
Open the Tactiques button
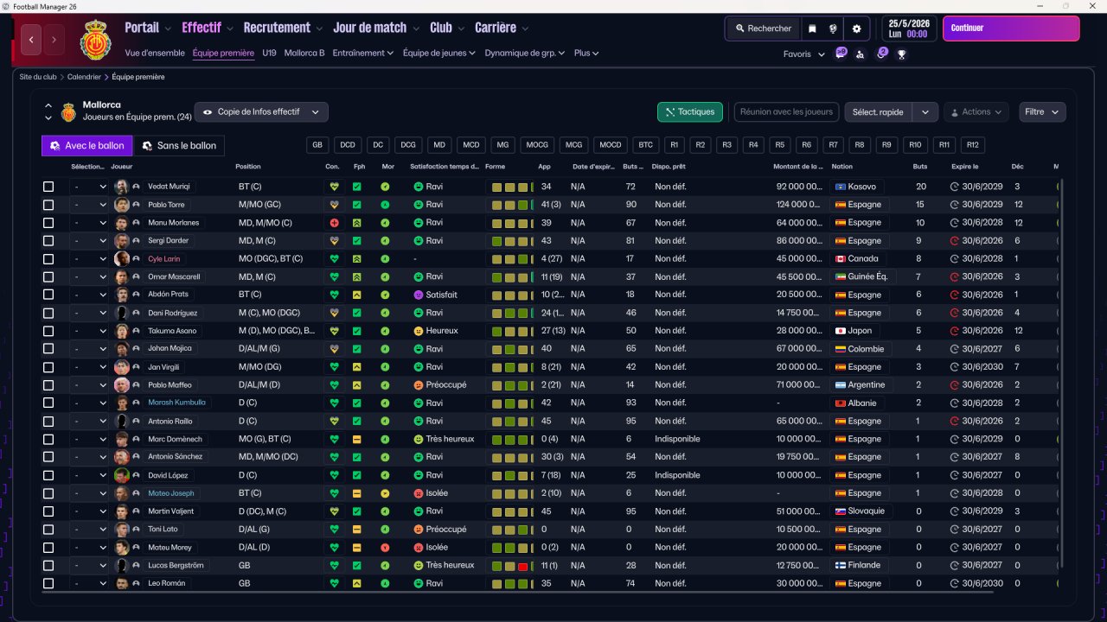click(690, 112)
